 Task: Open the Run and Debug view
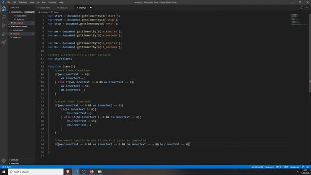coord(4,34)
